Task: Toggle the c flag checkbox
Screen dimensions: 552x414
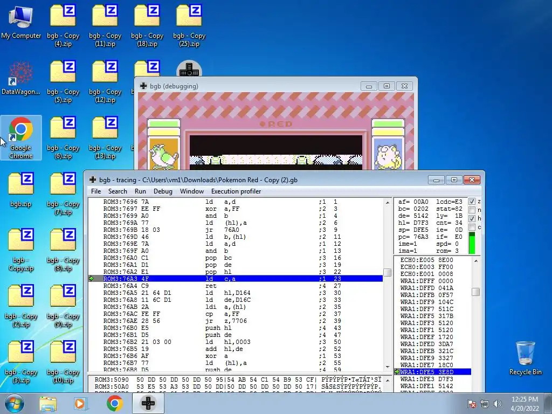Action: pyautogui.click(x=472, y=227)
